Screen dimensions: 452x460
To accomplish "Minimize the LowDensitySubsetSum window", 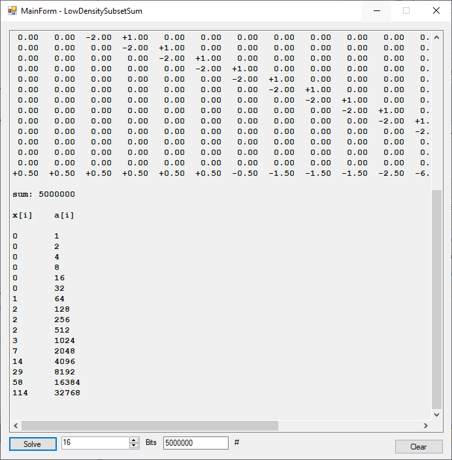I will 377,10.
